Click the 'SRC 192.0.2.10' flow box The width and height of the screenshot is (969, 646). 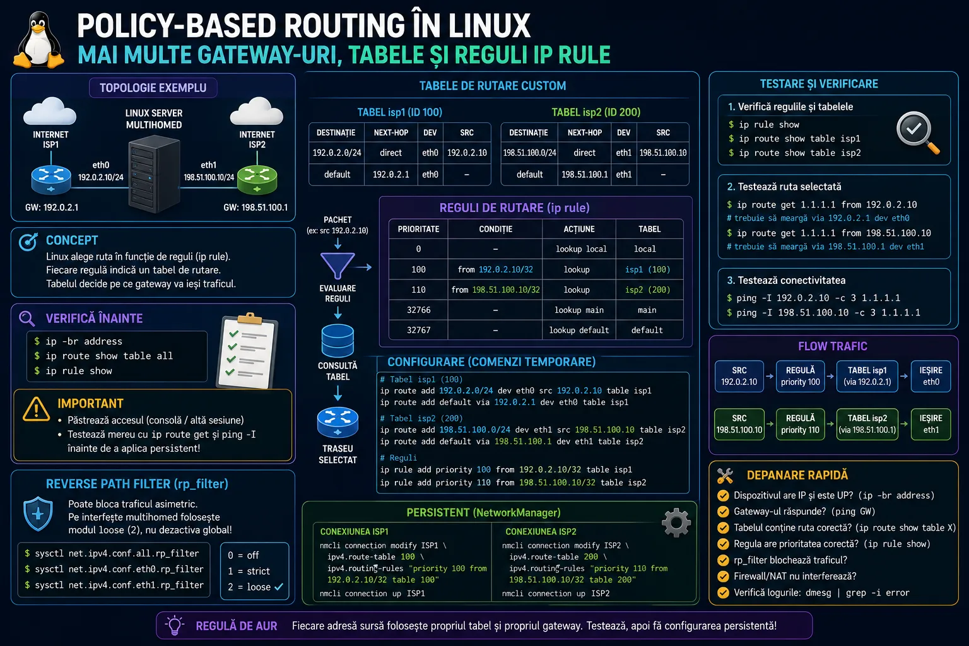coord(739,376)
